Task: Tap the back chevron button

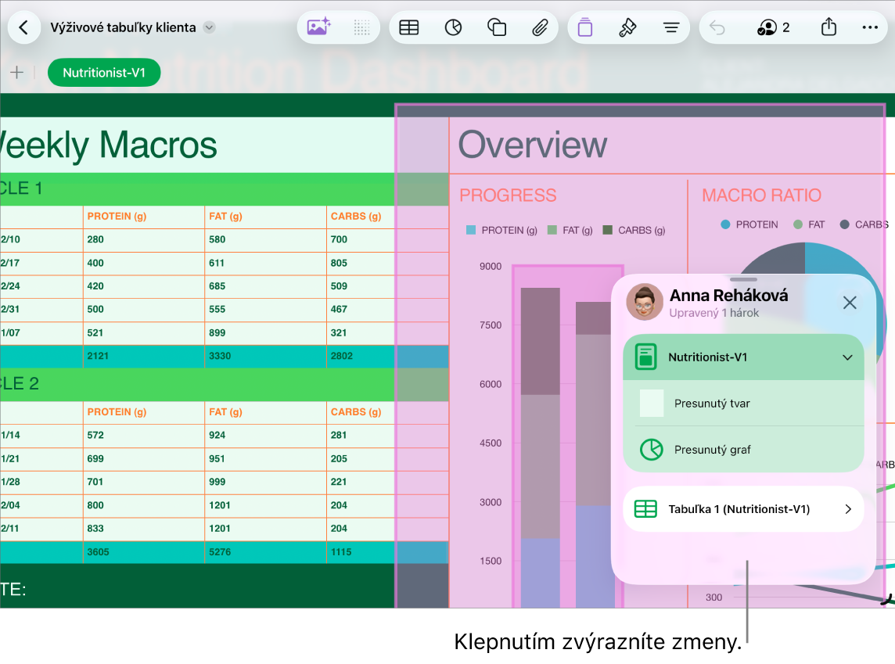Action: coord(23,27)
